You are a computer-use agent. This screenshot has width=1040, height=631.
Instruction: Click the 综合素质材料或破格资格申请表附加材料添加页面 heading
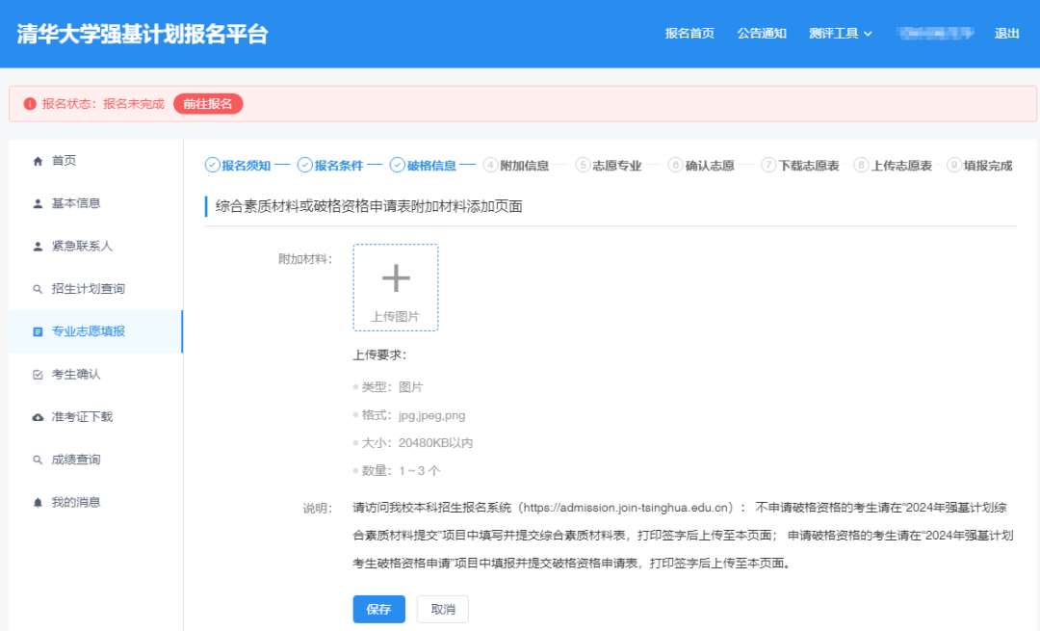(x=369, y=206)
